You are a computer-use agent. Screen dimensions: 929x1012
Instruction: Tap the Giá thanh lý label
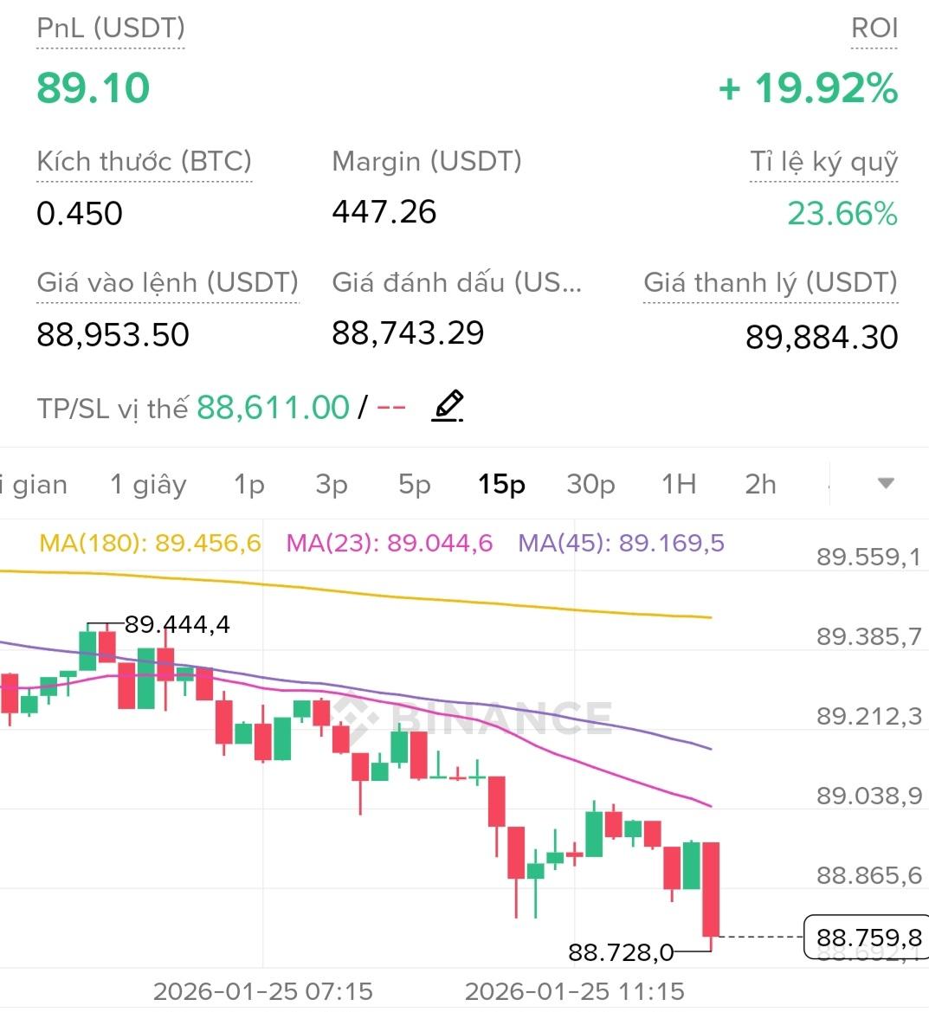click(x=770, y=283)
